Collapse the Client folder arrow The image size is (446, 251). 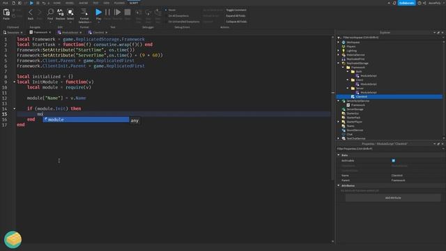point(348,80)
